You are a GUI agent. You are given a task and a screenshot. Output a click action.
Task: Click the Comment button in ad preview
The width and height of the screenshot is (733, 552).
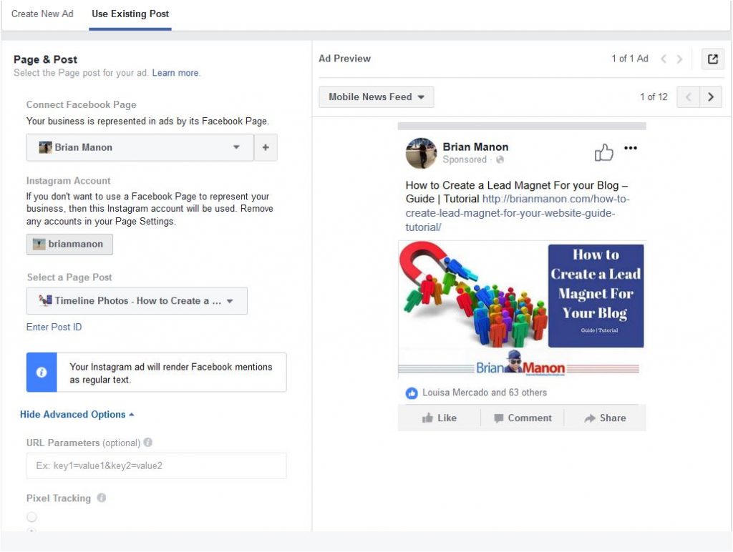tap(523, 418)
